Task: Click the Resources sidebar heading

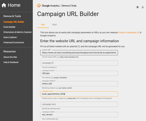Action: point(9,52)
